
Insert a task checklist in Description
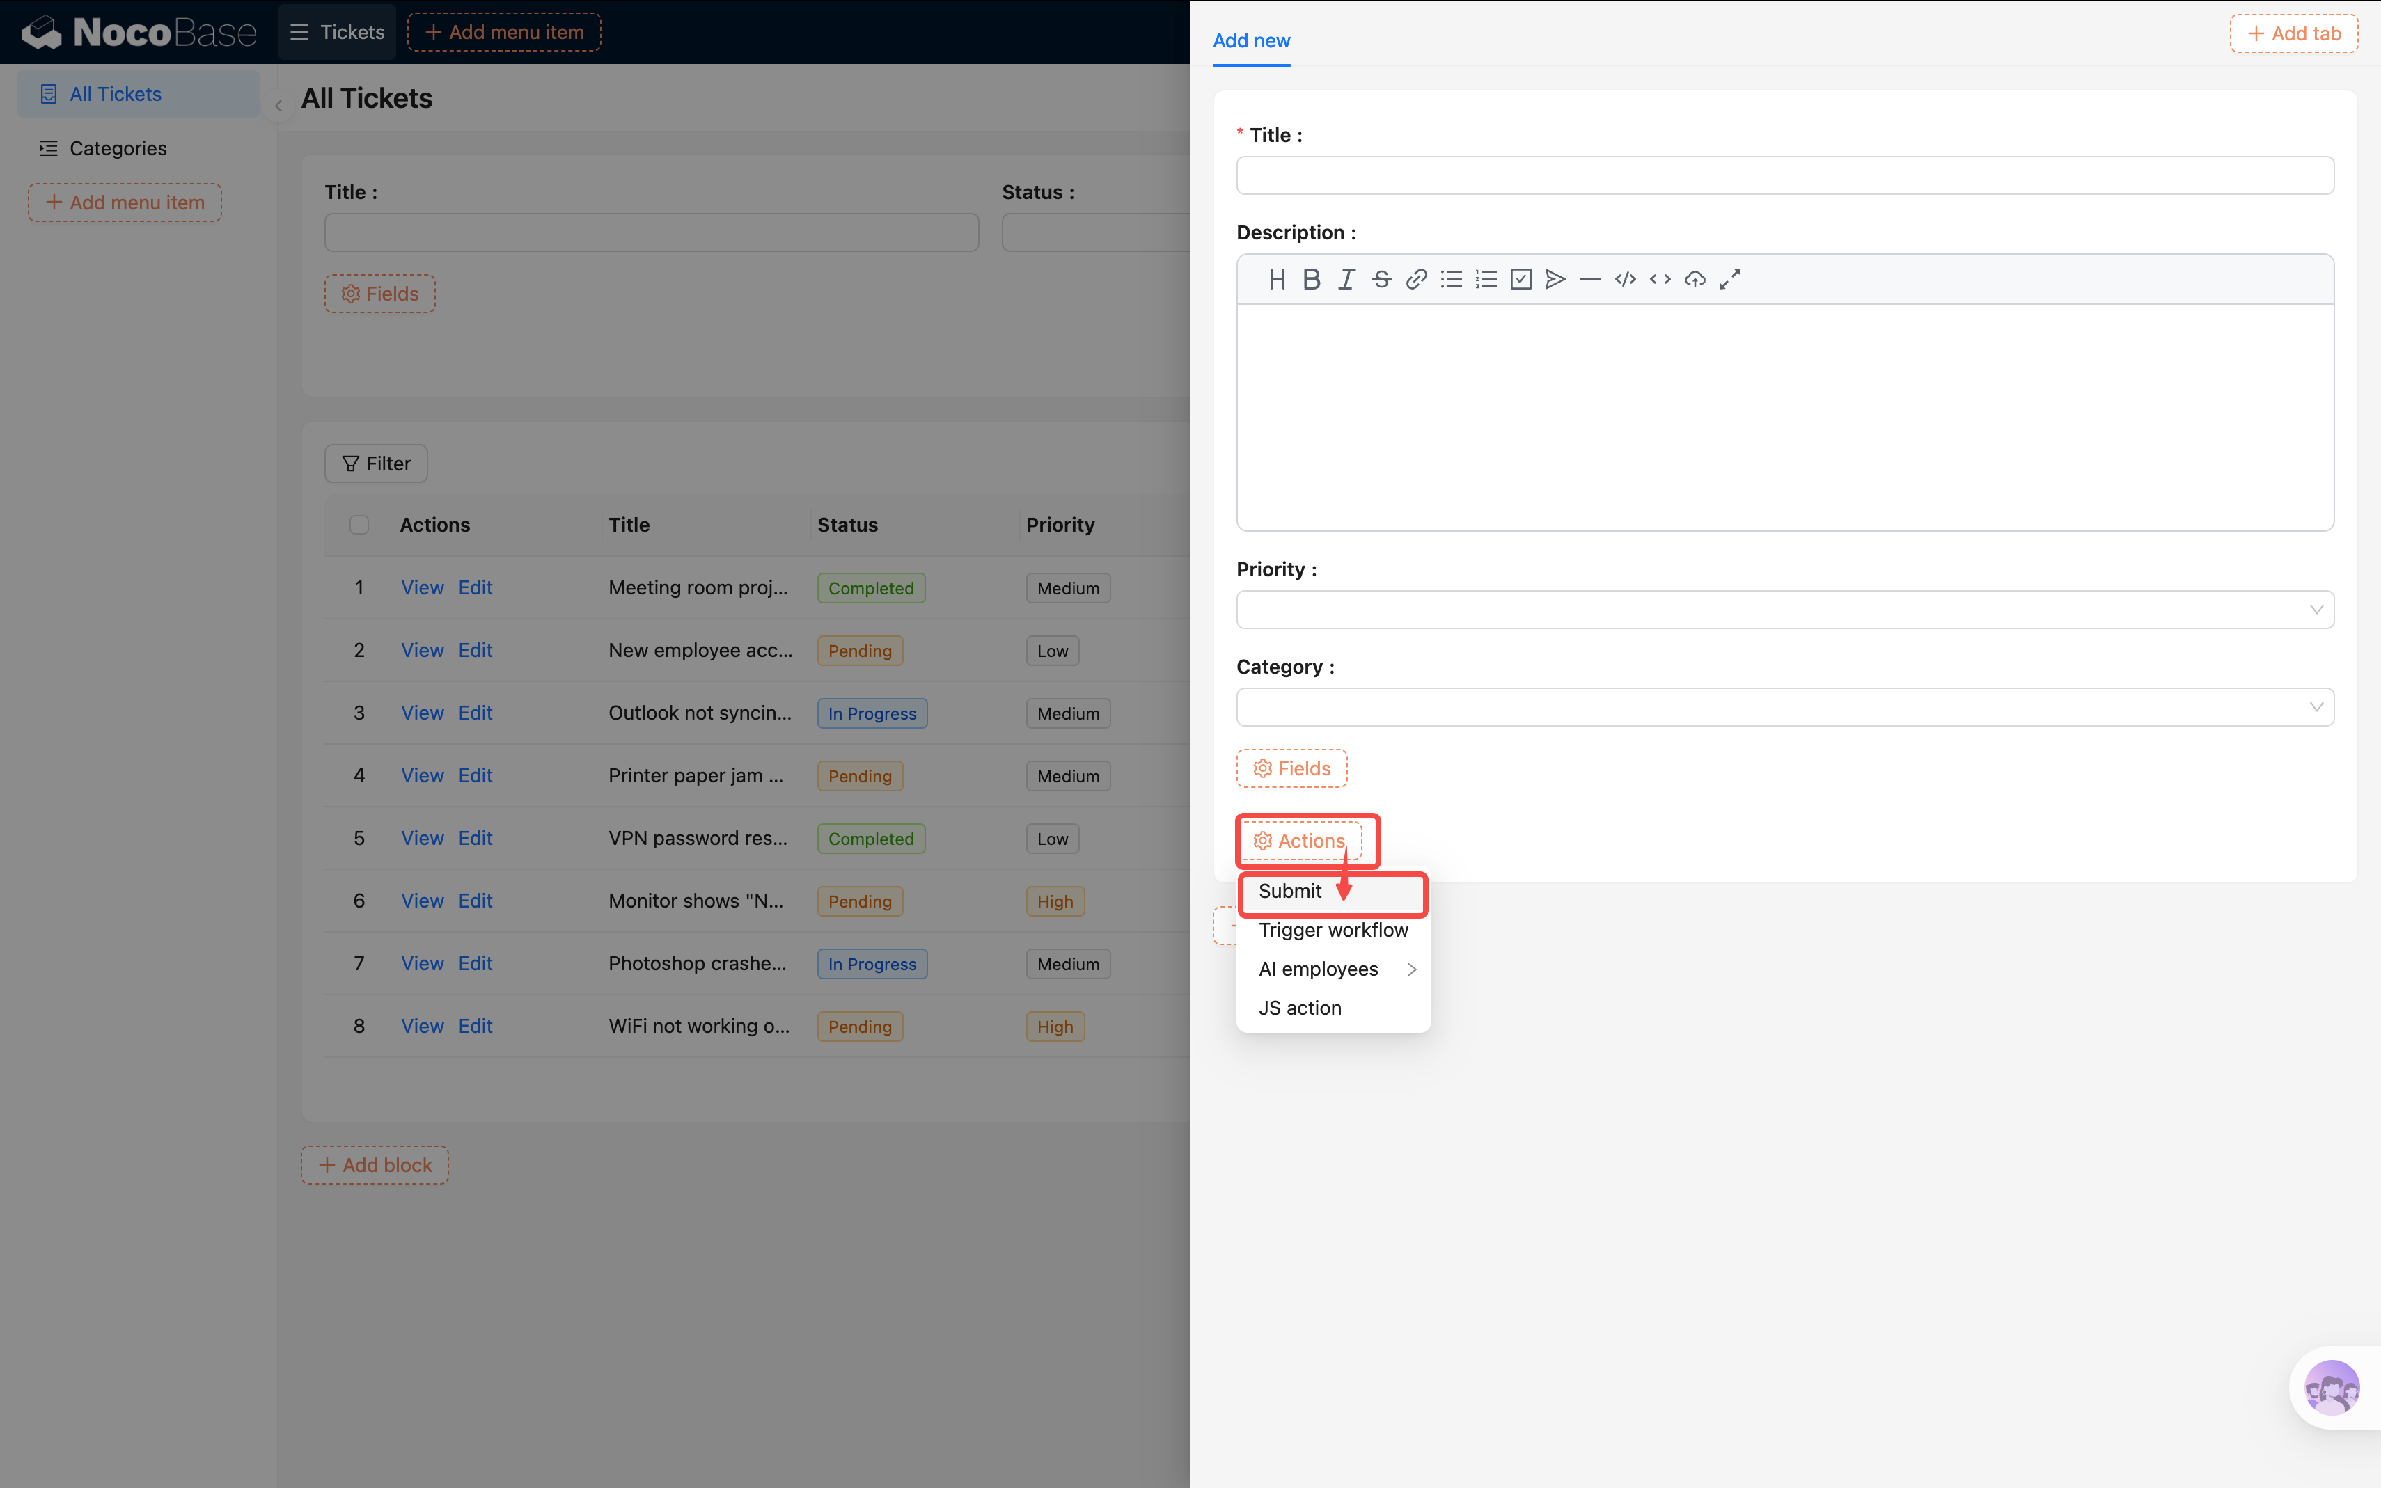pyautogui.click(x=1520, y=280)
